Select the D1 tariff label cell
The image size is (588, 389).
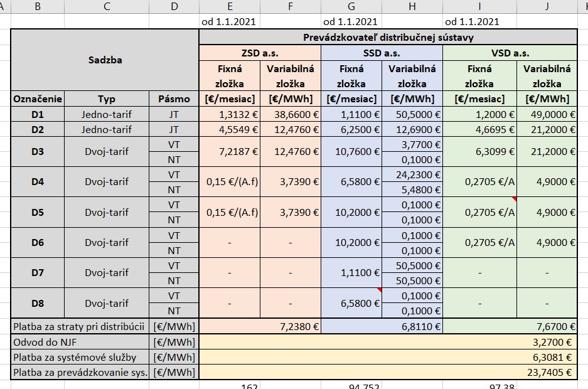[x=38, y=115]
